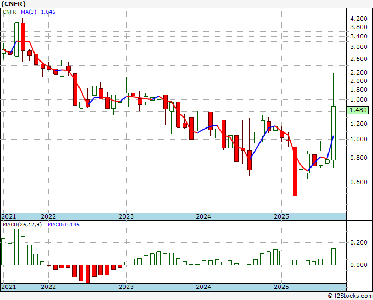Image resolution: width=373 pixels, height=300 pixels.
Task: Click the MACD:0.146 value label
Action: tap(64, 225)
